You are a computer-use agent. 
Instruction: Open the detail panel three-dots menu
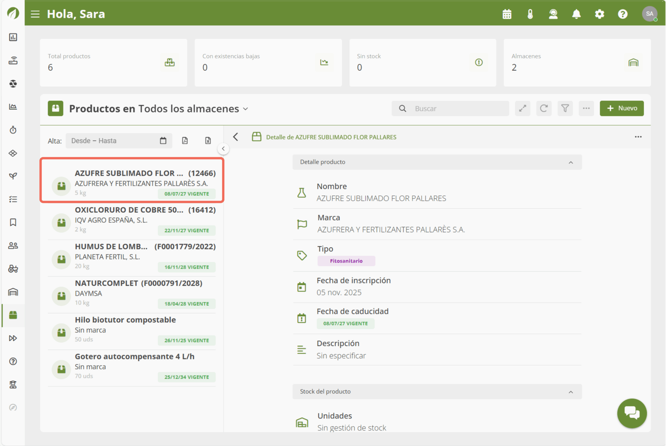click(638, 137)
